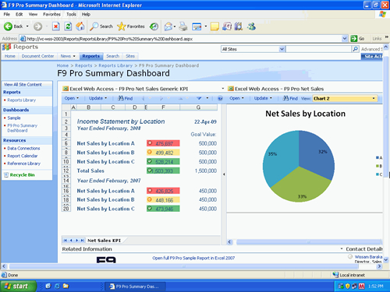This screenshot has width=390, height=292.
Task: Click the Windows Start button
Action: point(18,286)
